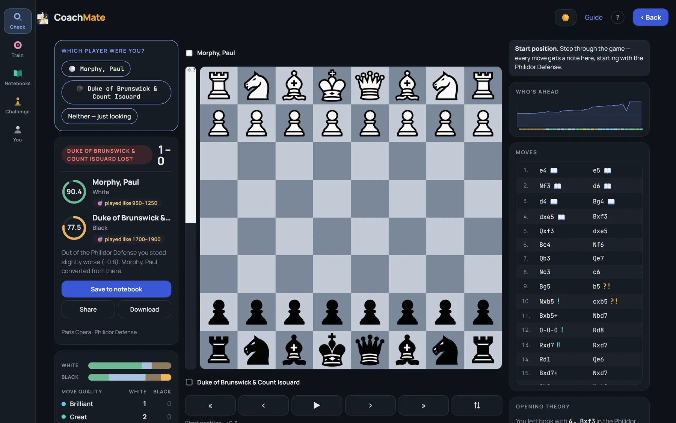
Task: Step back one move
Action: (x=264, y=405)
